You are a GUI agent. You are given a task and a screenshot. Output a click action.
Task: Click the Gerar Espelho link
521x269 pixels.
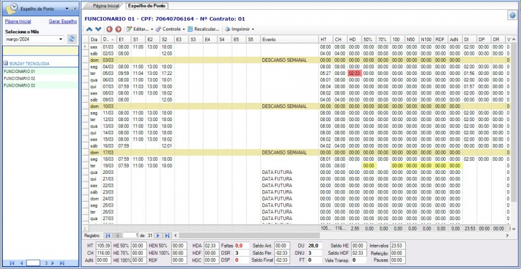pos(63,21)
